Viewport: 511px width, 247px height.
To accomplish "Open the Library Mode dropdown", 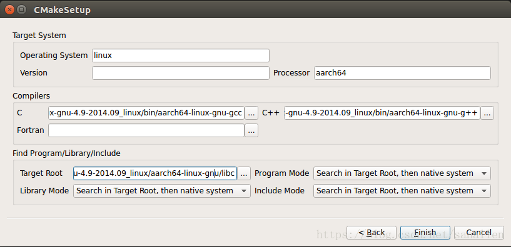I will coord(162,191).
